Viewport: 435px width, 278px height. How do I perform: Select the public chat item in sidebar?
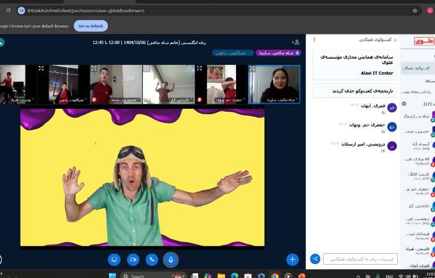[x=416, y=68]
